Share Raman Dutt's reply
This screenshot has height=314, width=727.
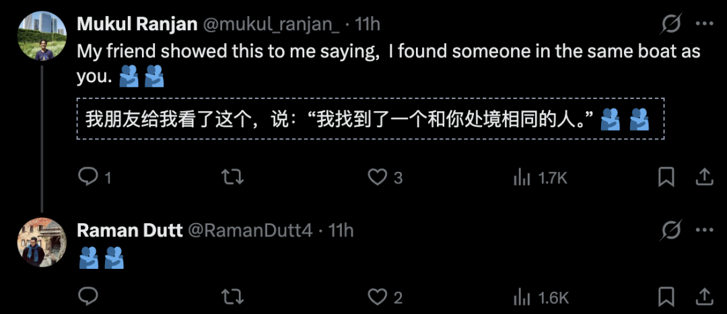pos(703,296)
